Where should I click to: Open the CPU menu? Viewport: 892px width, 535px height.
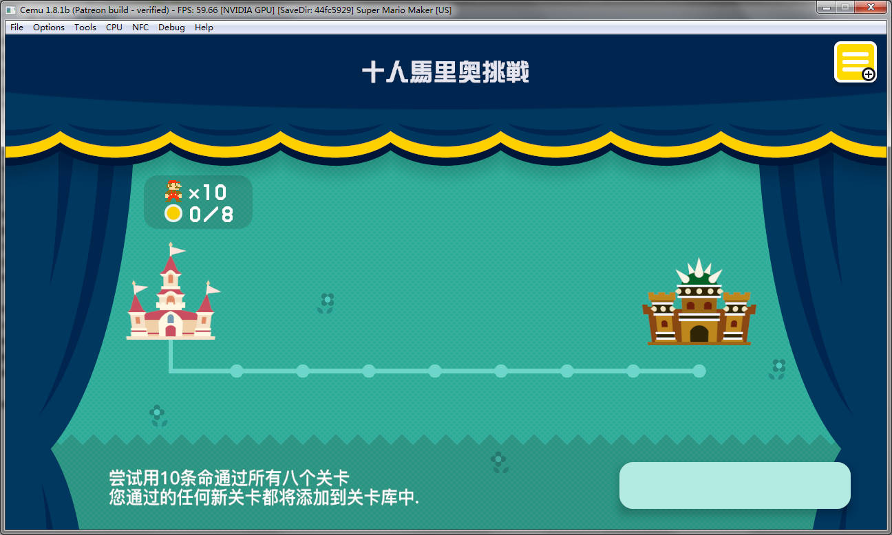113,27
